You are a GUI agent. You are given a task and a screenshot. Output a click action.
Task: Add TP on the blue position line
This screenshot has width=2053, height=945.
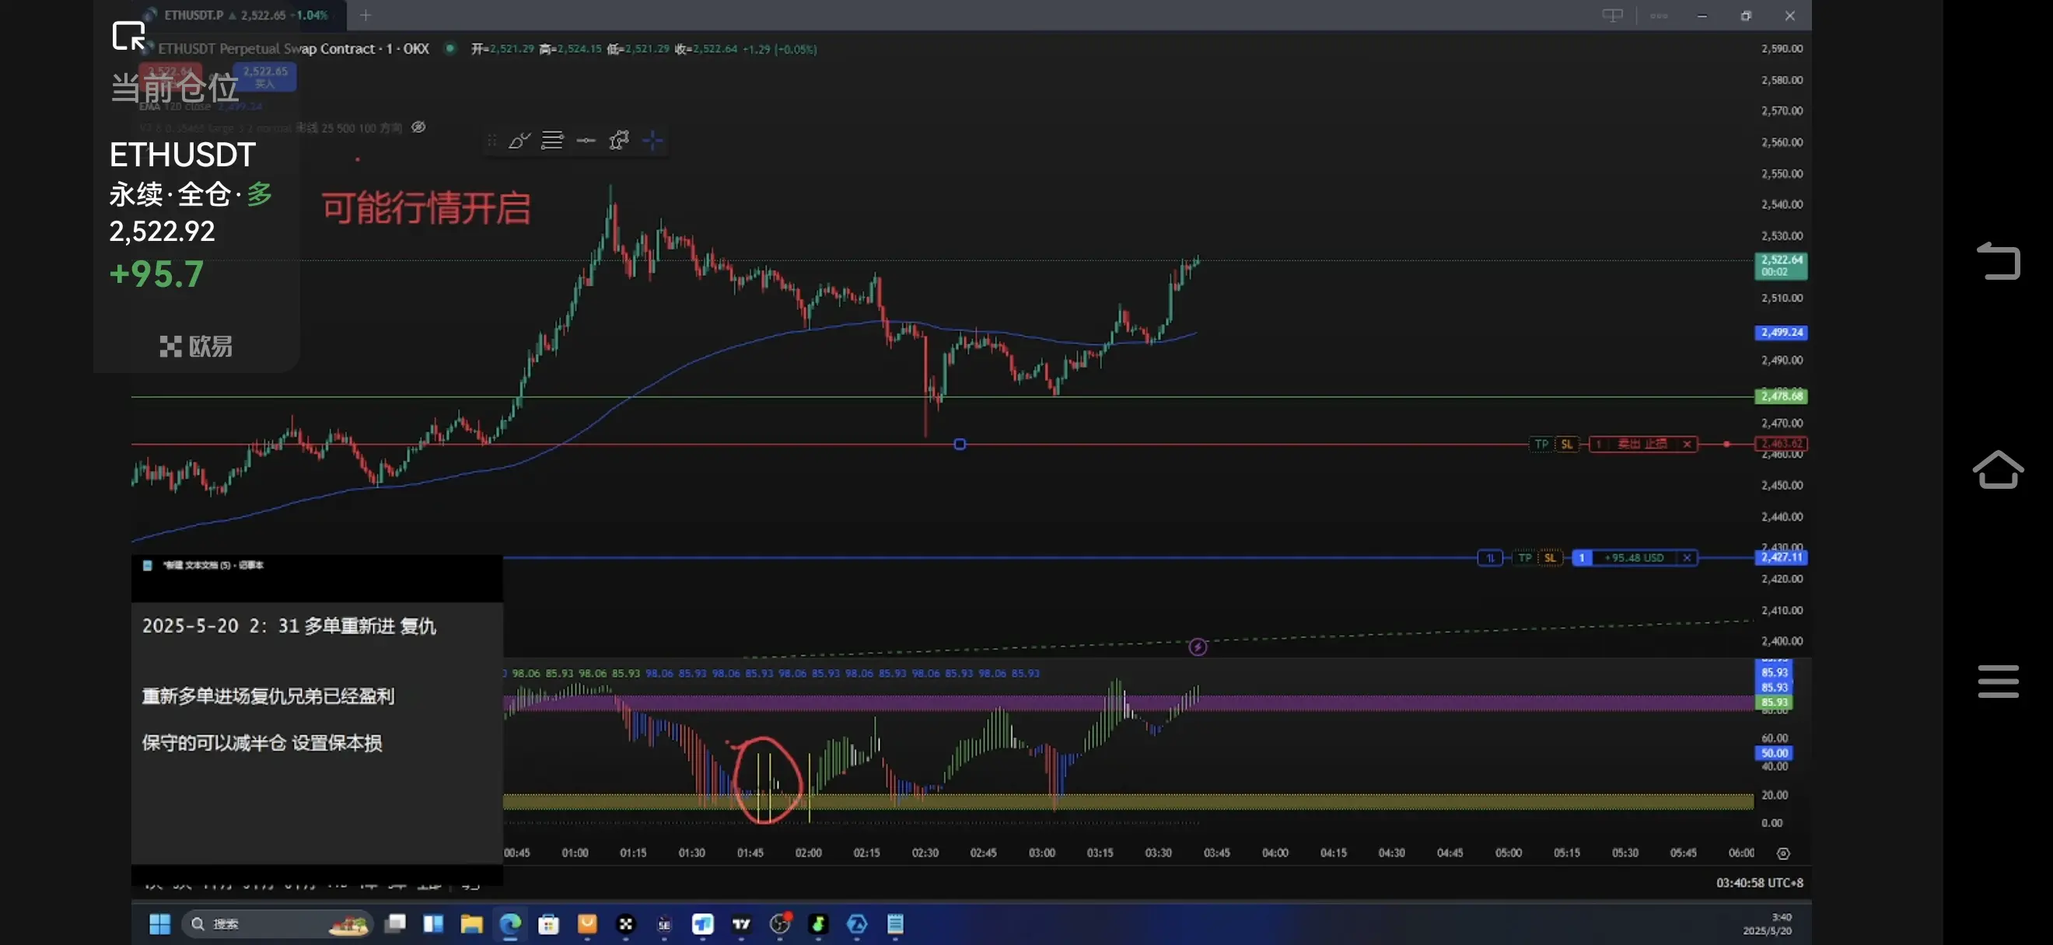1525,558
